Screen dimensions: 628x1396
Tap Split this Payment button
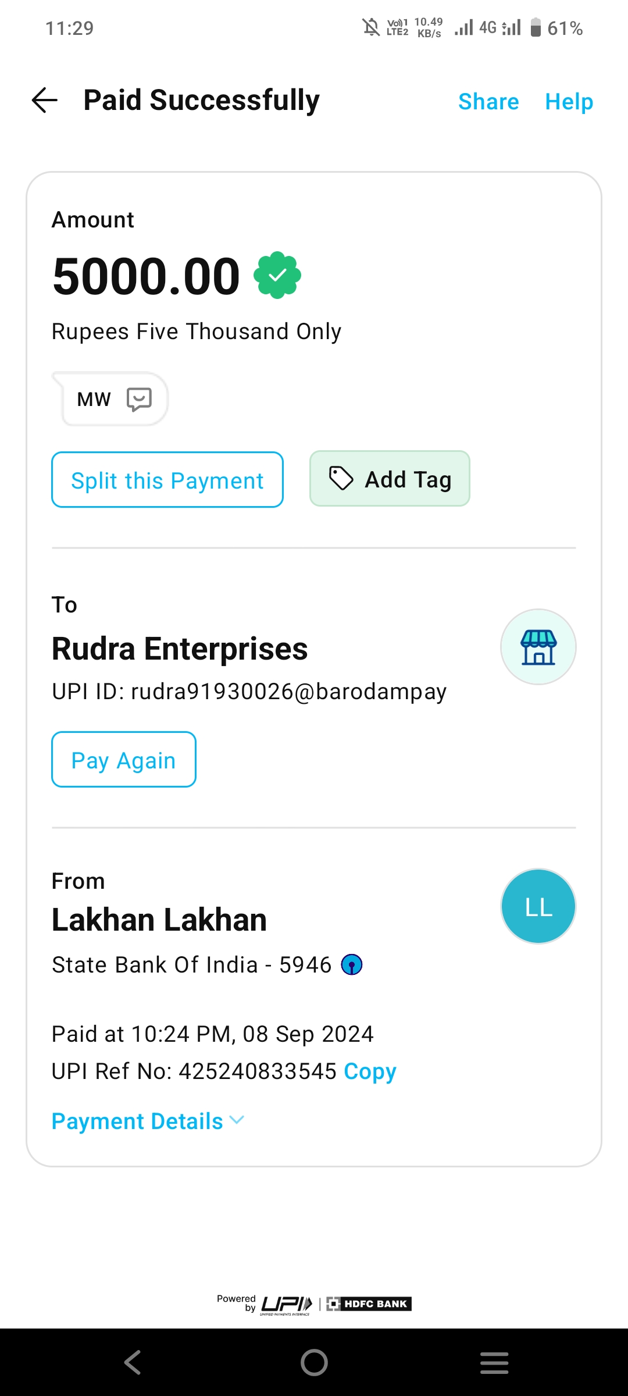pos(167,480)
